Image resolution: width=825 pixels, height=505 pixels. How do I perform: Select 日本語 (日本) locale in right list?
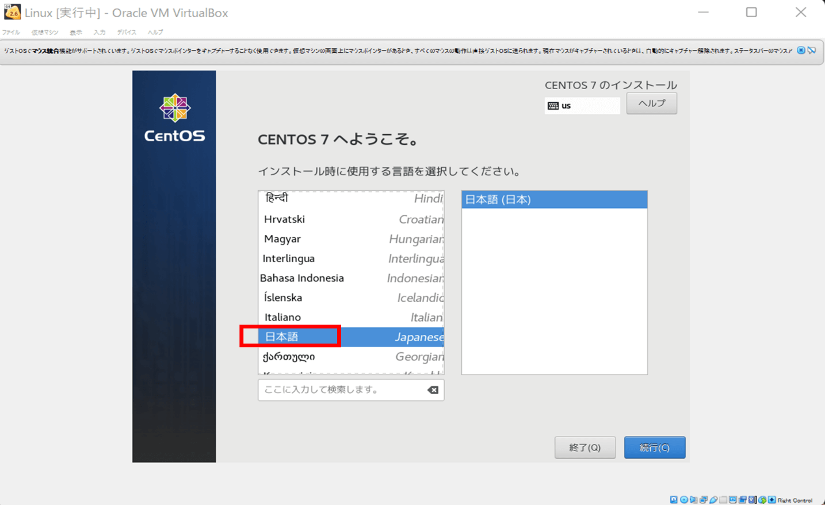[555, 199]
